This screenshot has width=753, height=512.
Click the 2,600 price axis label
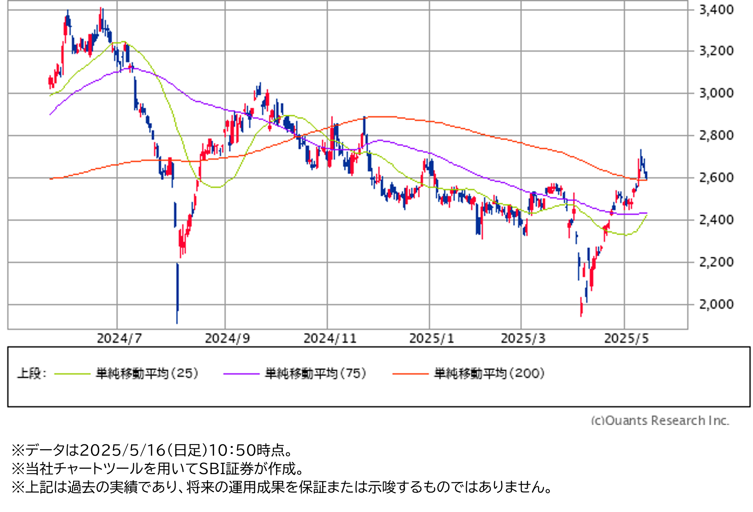716,177
